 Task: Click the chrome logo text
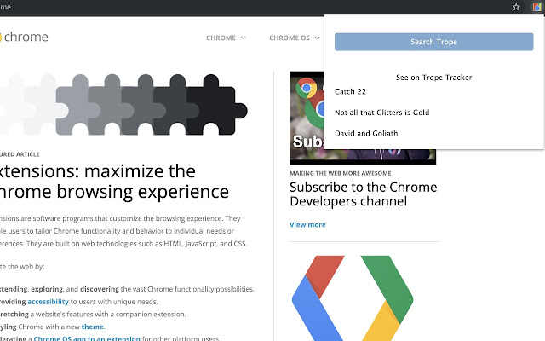[x=25, y=37]
